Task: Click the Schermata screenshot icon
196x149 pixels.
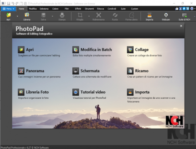Action: (x=76, y=71)
